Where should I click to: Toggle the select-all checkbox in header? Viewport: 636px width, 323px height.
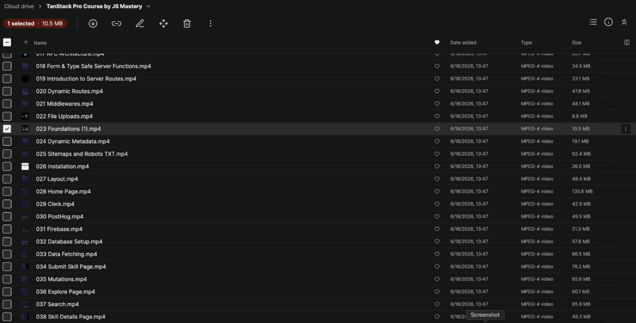pos(7,43)
